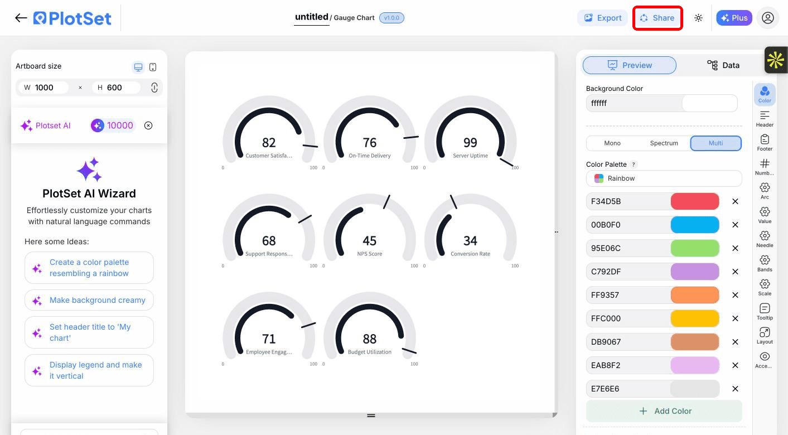Screen dimensions: 788x435
Task: Click the back arrow icon
Action: tap(21, 18)
